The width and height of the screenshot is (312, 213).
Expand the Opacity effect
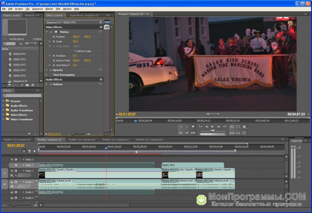(x=47, y=70)
